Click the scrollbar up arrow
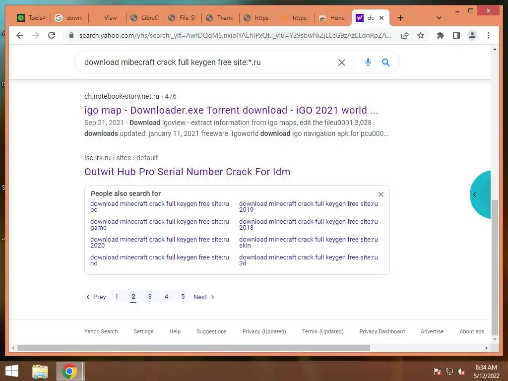The width and height of the screenshot is (508, 381). pyautogui.click(x=495, y=49)
